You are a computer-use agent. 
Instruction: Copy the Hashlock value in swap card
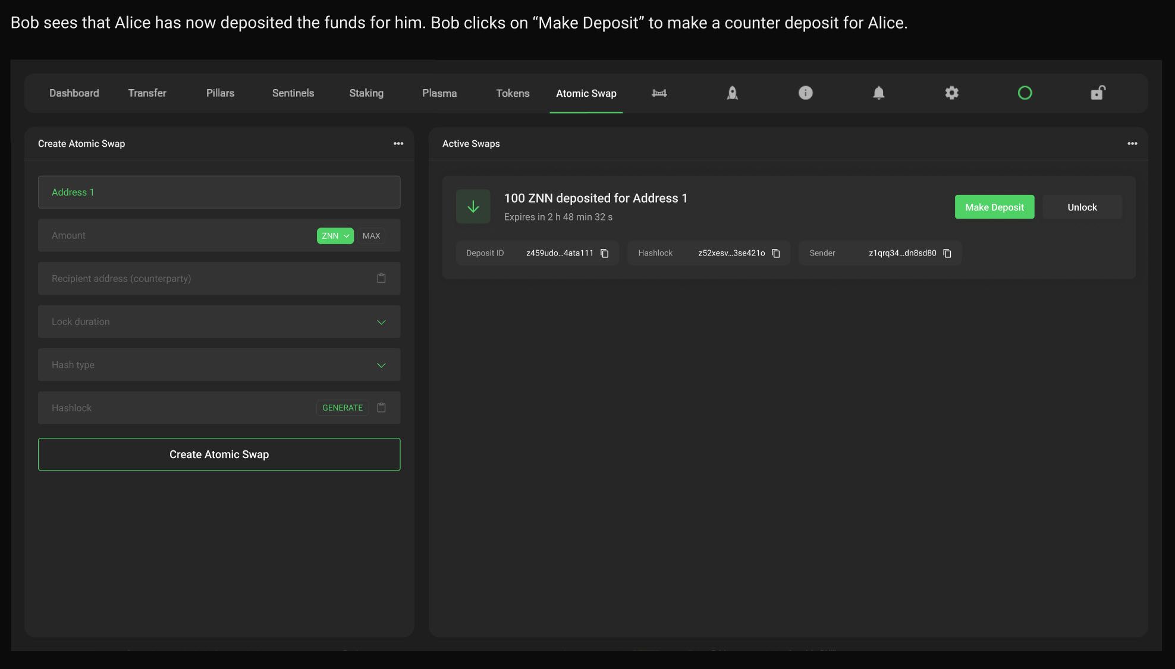click(x=776, y=254)
